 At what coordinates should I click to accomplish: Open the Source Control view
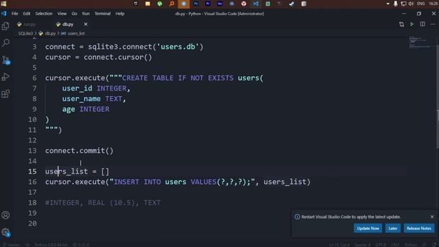point(6,60)
